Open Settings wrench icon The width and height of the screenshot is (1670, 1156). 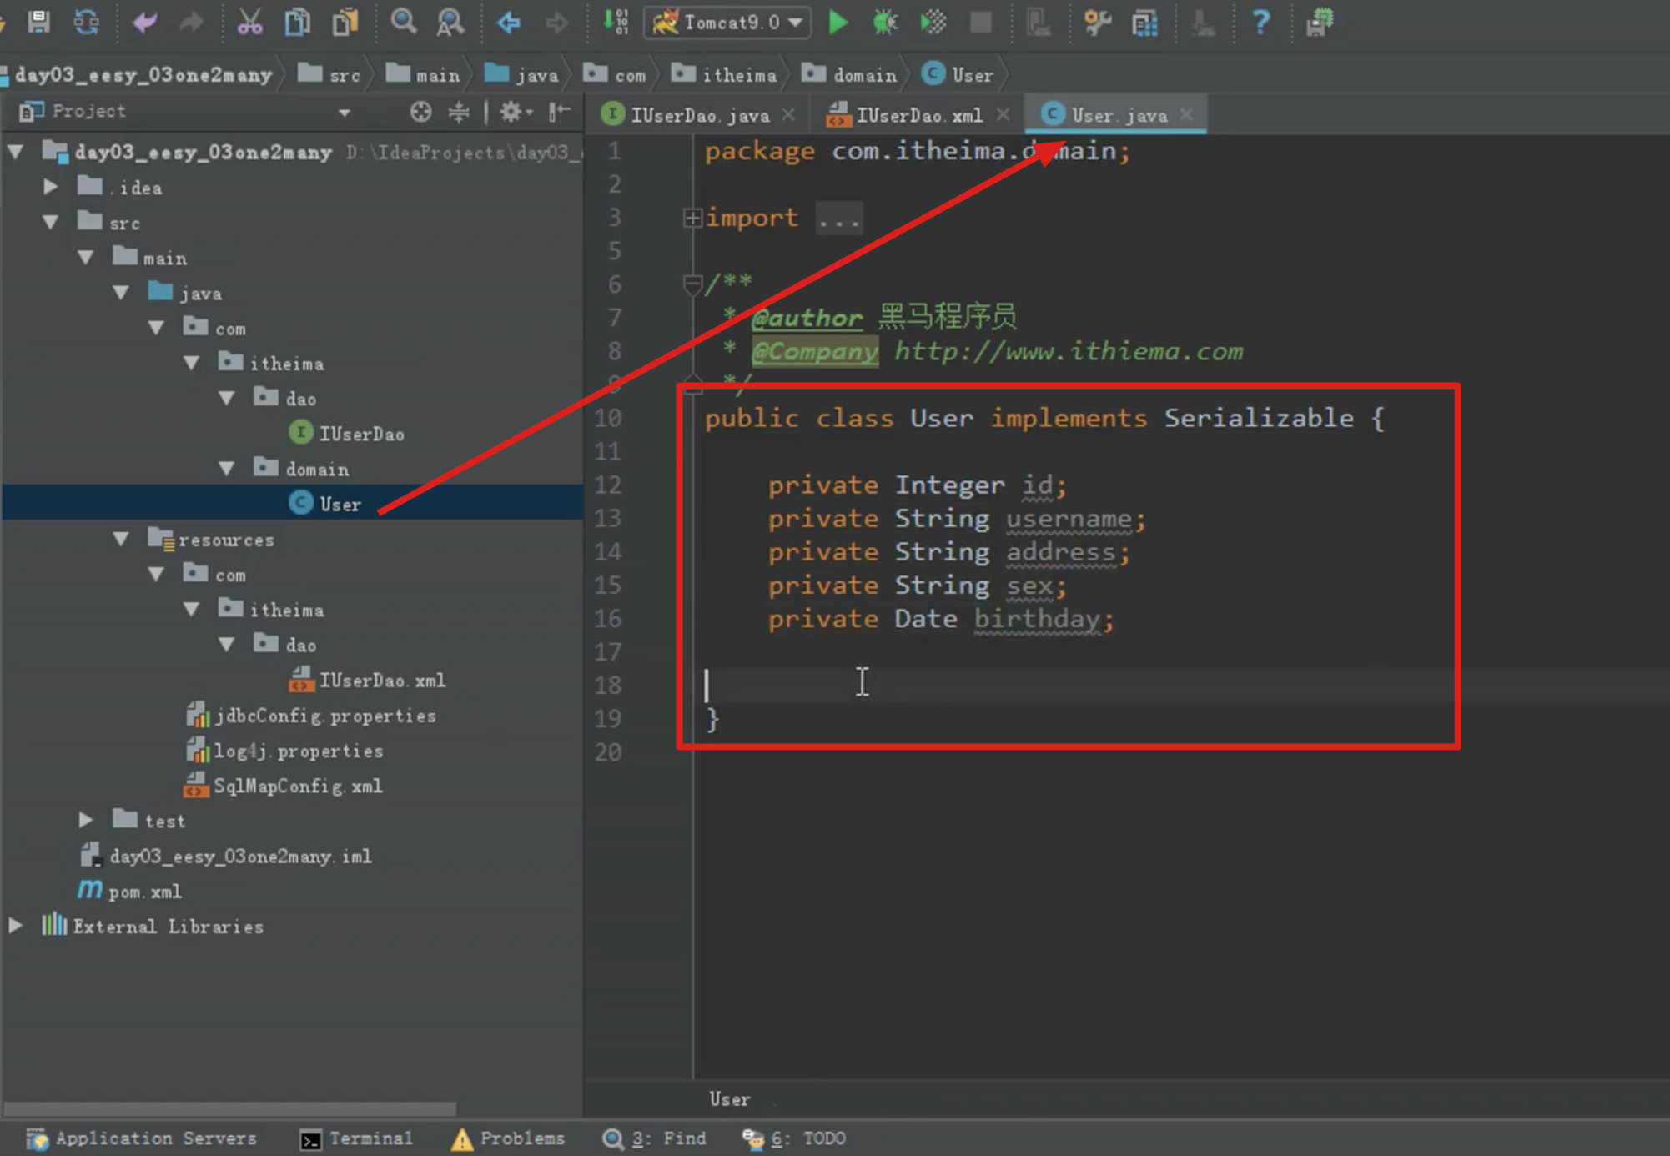[x=1098, y=22]
